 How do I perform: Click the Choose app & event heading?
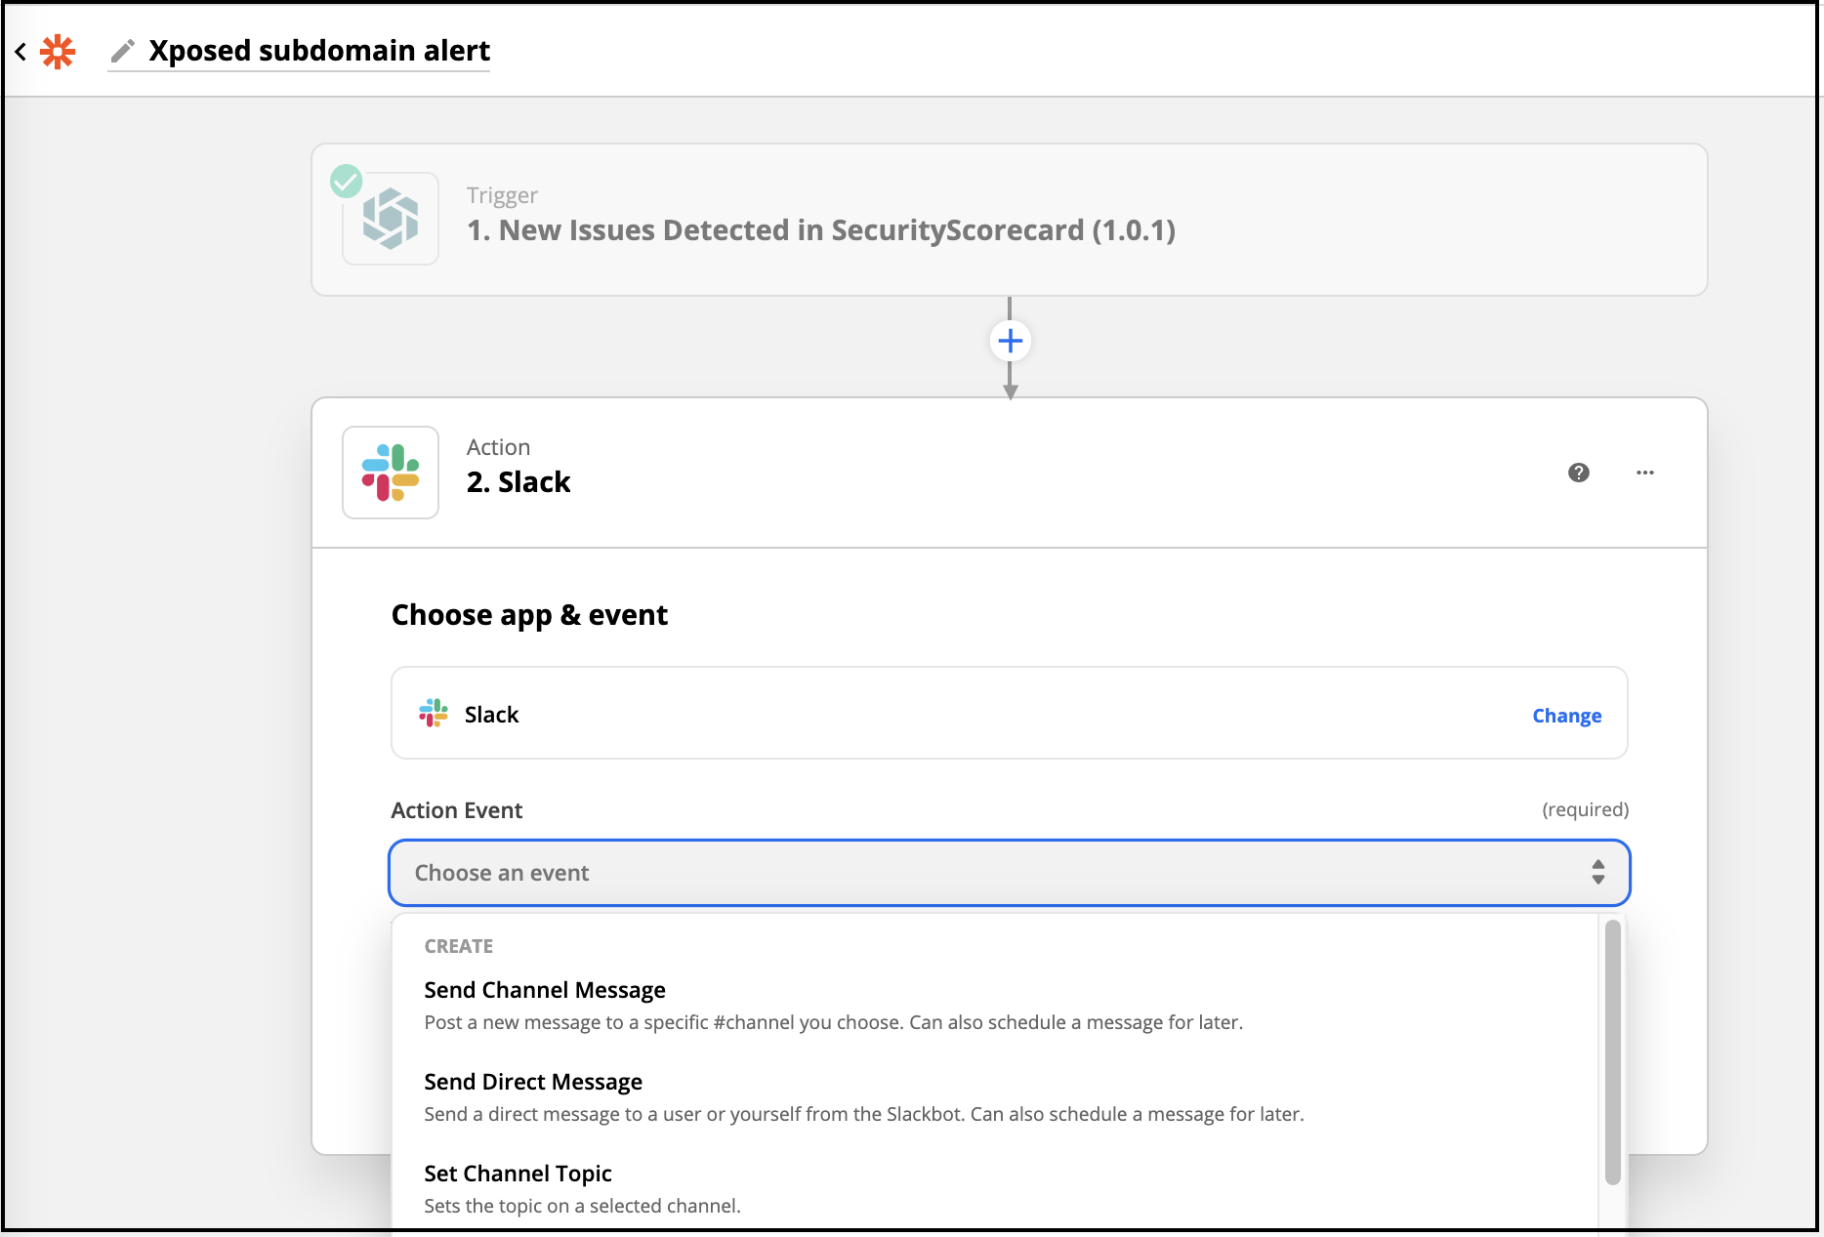point(529,615)
